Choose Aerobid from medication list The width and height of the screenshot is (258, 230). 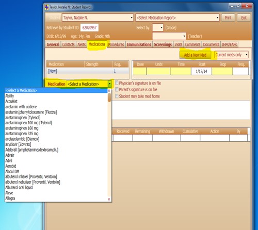pos(56,166)
